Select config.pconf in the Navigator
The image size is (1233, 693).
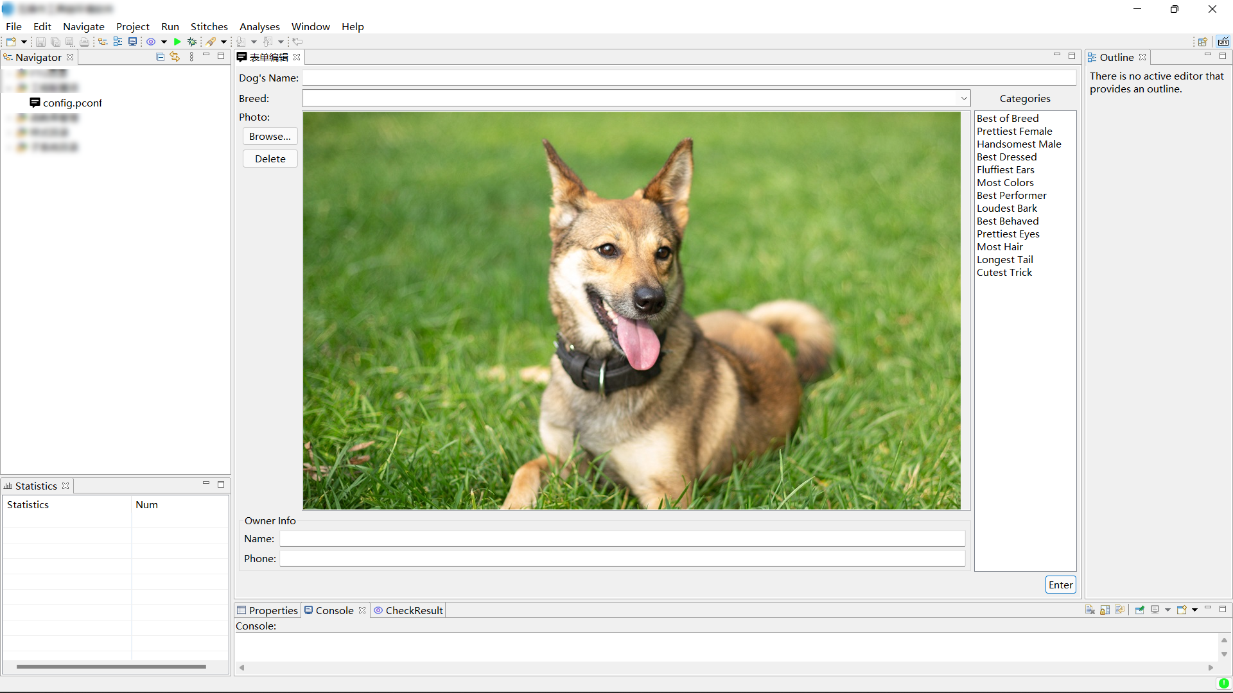click(x=66, y=103)
